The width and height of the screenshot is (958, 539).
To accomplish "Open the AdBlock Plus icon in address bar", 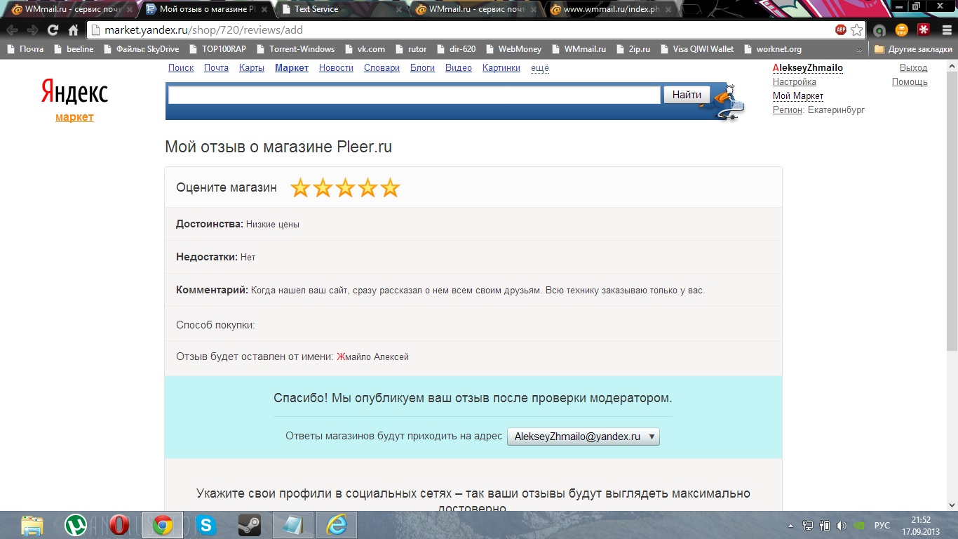I will pyautogui.click(x=841, y=30).
